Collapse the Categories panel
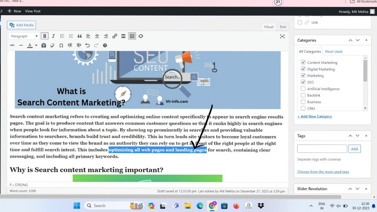This screenshot has width=377, height=212. 366,40
